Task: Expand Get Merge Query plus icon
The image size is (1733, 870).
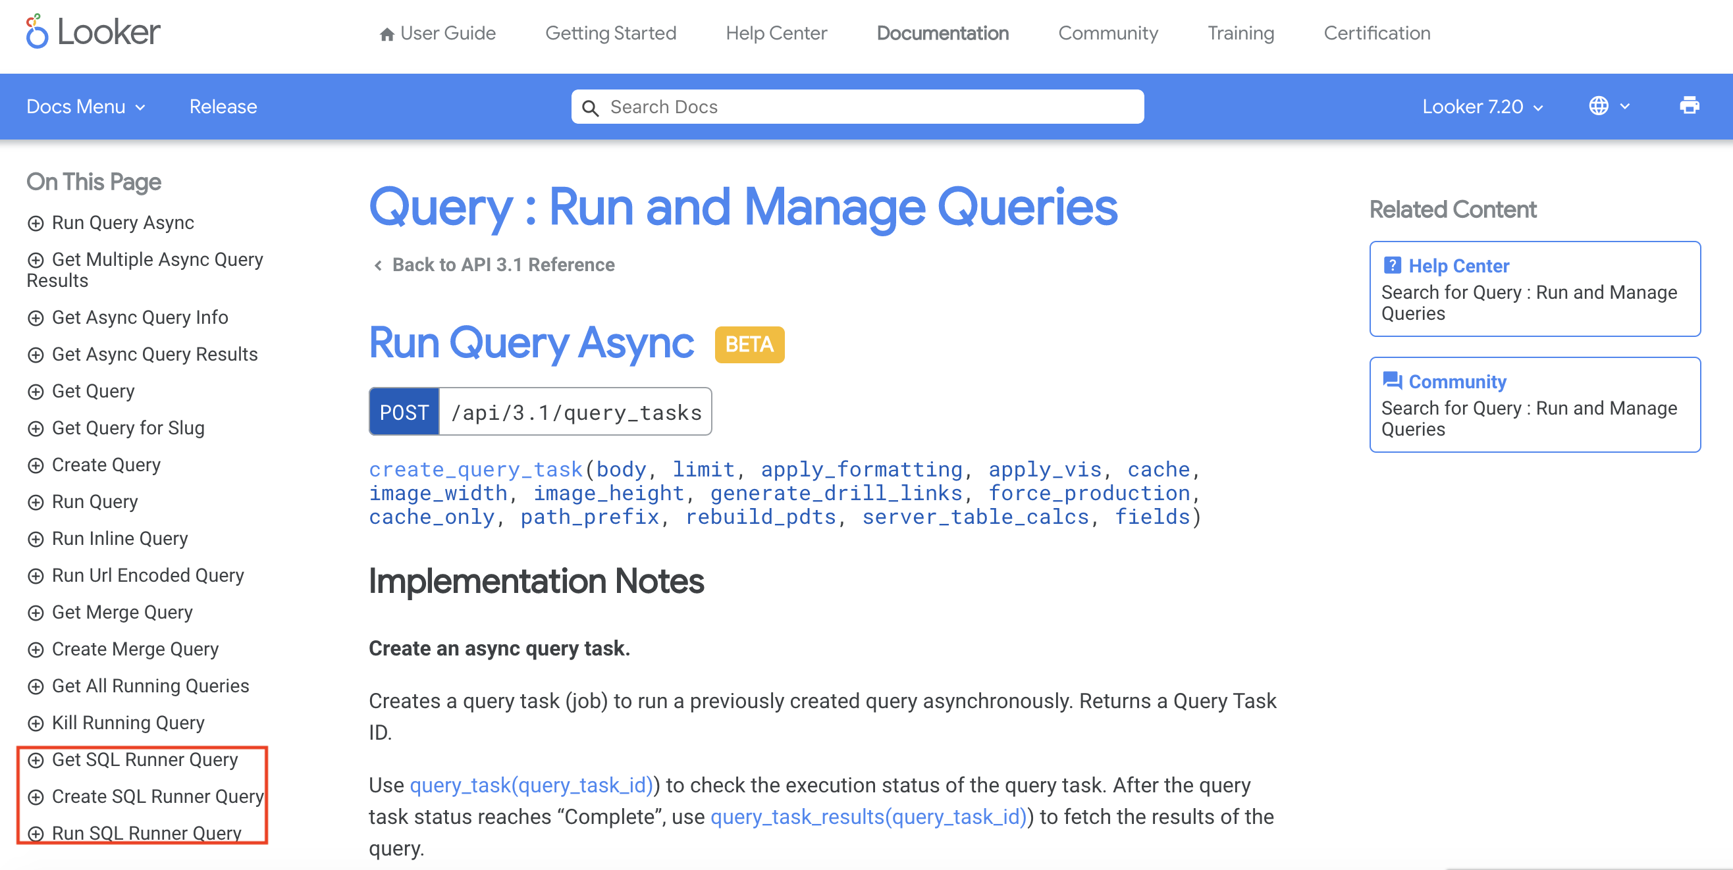Action: [x=36, y=613]
